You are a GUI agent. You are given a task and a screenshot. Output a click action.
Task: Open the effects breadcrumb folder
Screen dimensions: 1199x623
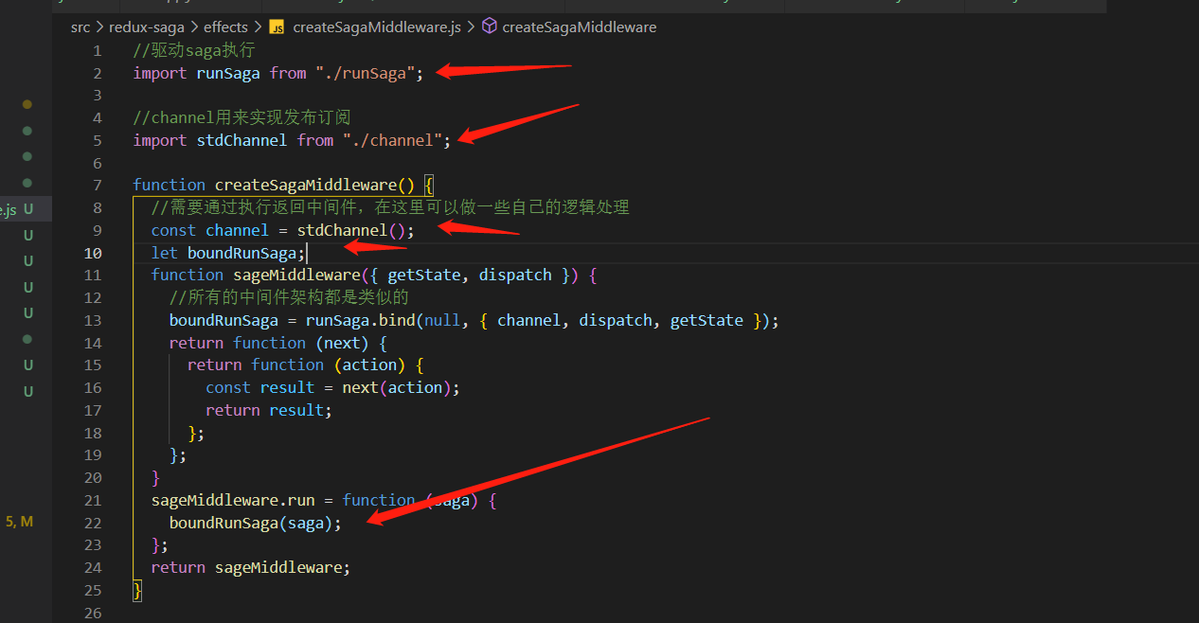click(x=225, y=27)
